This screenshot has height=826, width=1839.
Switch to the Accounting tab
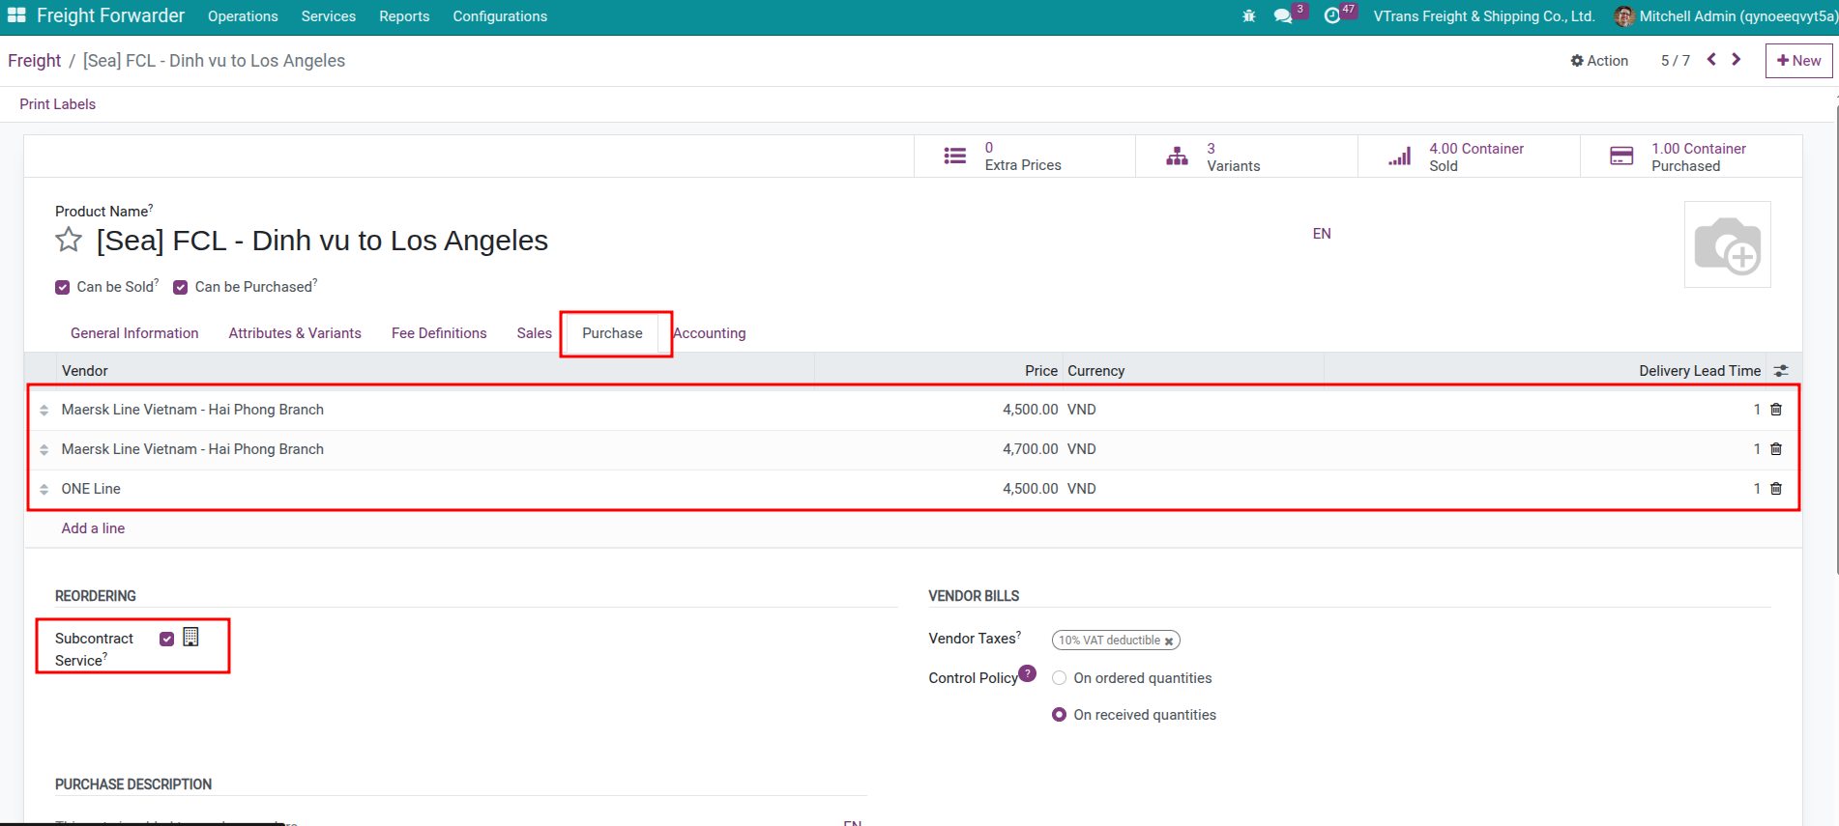pos(710,333)
